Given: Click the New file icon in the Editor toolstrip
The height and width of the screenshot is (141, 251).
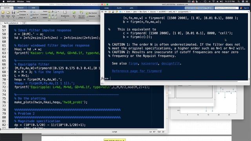Looking at the screenshot, I should coord(3,13).
